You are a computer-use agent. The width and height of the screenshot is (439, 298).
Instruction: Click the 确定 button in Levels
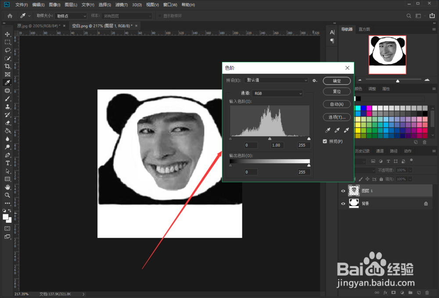click(x=337, y=81)
